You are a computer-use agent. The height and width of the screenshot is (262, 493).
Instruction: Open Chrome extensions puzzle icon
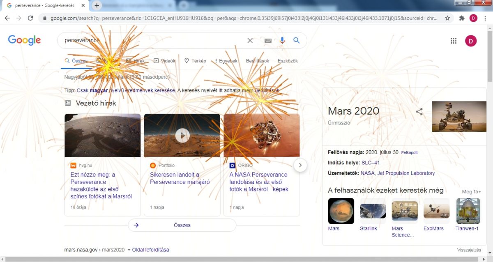click(461, 18)
